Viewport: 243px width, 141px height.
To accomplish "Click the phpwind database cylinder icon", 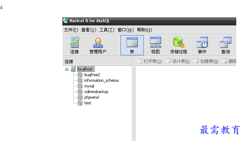I will click(x=80, y=97).
